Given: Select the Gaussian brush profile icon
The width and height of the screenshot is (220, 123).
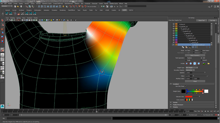Looking at the screenshot, I should tap(186, 63).
